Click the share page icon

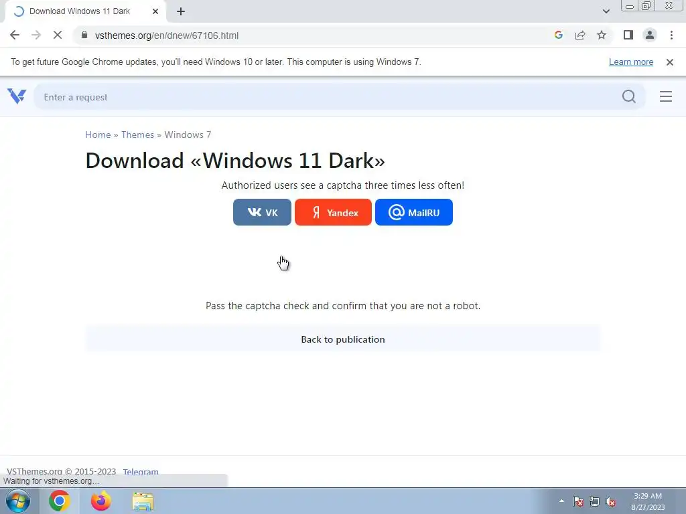click(580, 35)
